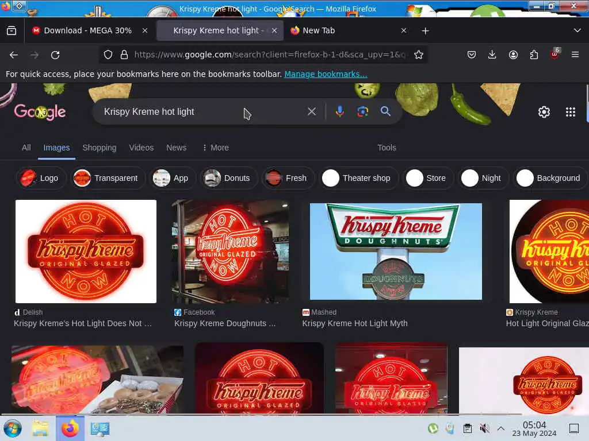The image size is (589, 441).
Task: Filter images by Theater shop chip
Action: click(358, 178)
